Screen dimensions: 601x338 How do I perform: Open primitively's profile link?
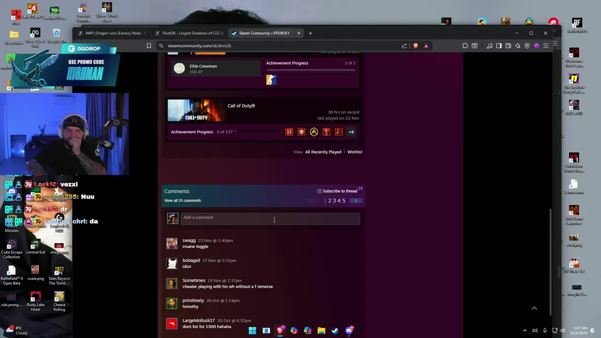coord(193,300)
